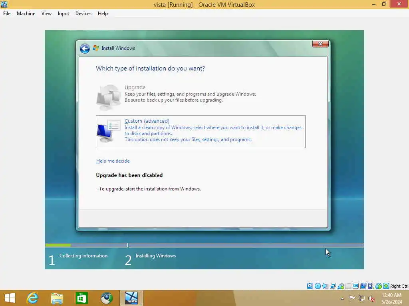Click the Upgrade has been disabled heading

(129, 175)
